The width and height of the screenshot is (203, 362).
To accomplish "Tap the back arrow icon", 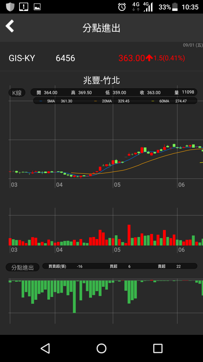I will [10, 26].
